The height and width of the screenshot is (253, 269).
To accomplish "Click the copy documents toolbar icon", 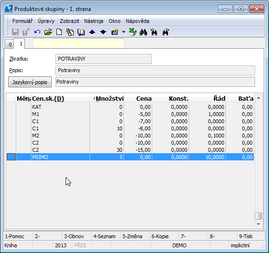I will coord(70,32).
